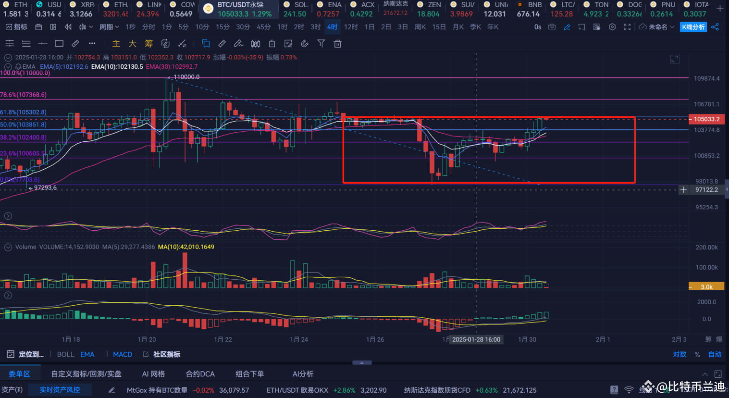
Task: Click the 主 button in drawing toolbar
Action: 116,44
